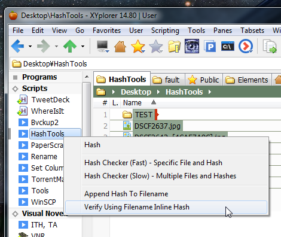Click the green Up arrow

[70, 46]
